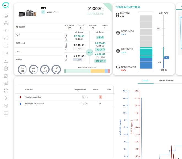Click the blue marker on the mm scale
Image resolution: width=182 pixels, height=159 pixels.
click(x=166, y=58)
